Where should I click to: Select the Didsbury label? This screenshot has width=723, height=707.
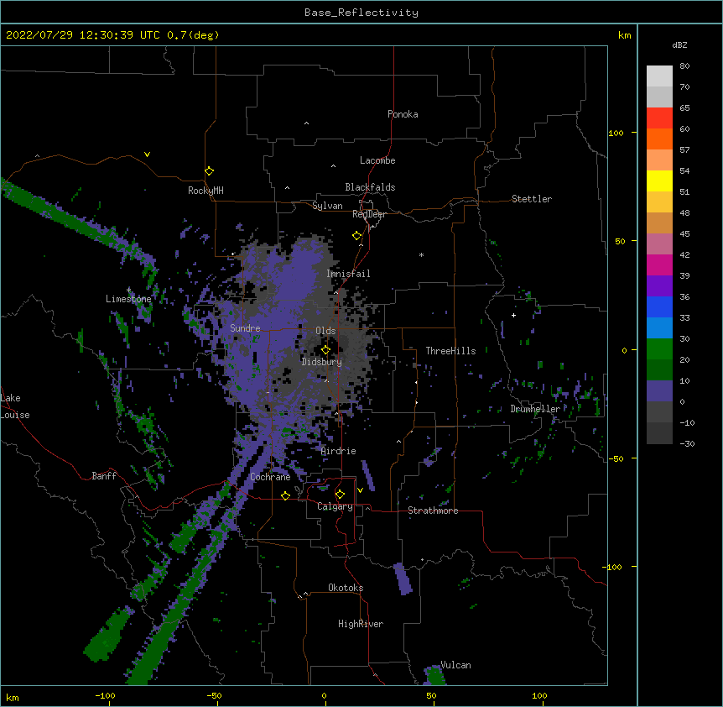[322, 362]
